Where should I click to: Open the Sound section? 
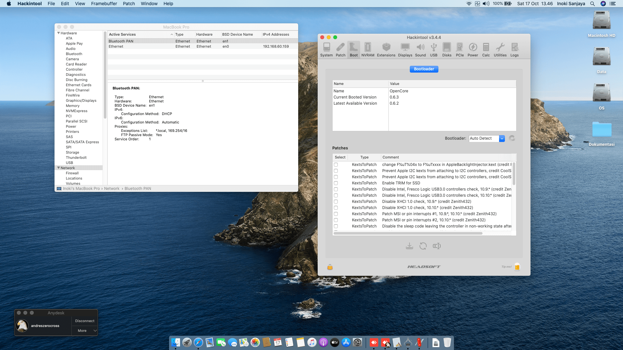click(x=420, y=50)
